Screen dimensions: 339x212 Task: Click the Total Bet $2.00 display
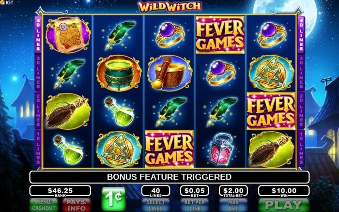233,191
